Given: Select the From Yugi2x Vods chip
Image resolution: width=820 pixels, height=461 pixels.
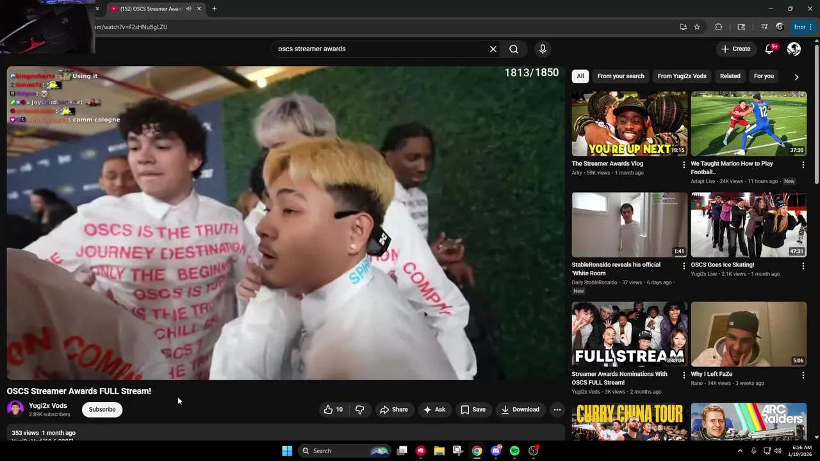Looking at the screenshot, I should [682, 76].
